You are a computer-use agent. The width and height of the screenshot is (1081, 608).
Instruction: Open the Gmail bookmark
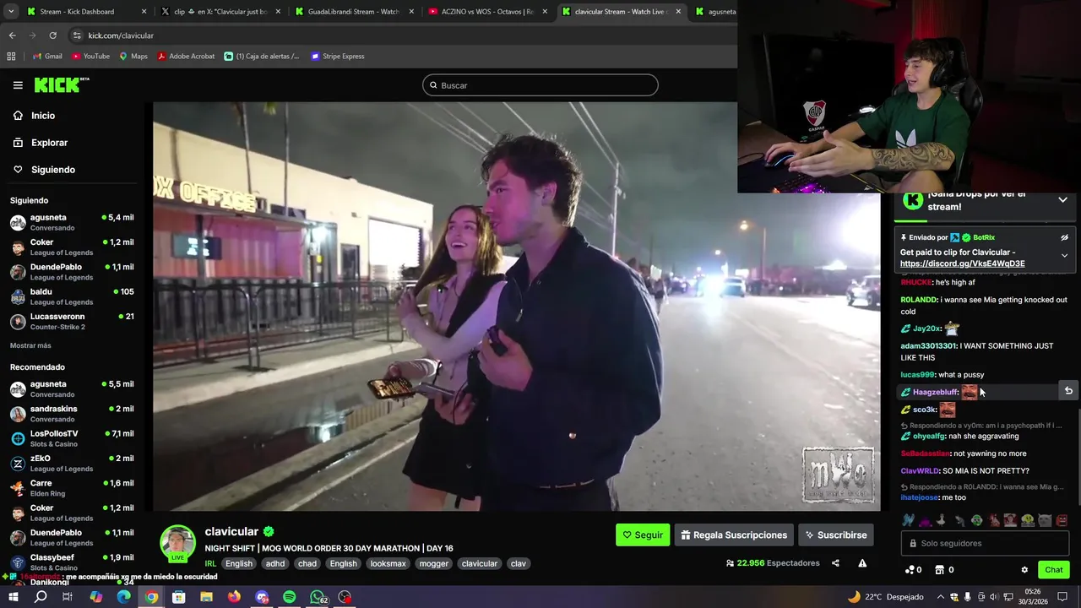pyautogui.click(x=47, y=57)
